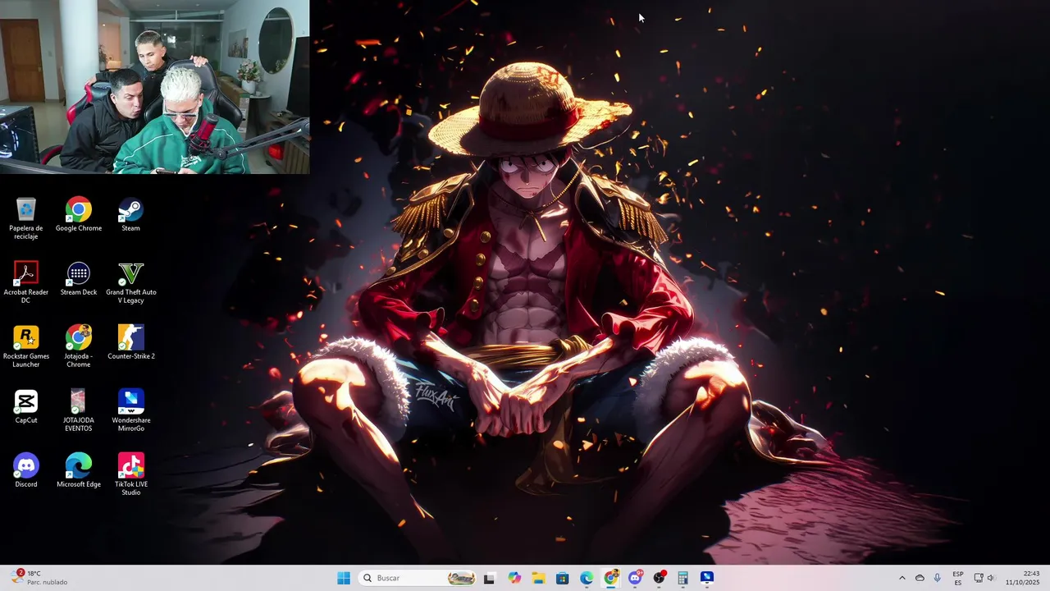Open Microsoft Store on the taskbar
This screenshot has width=1050, height=591.
coord(562,578)
